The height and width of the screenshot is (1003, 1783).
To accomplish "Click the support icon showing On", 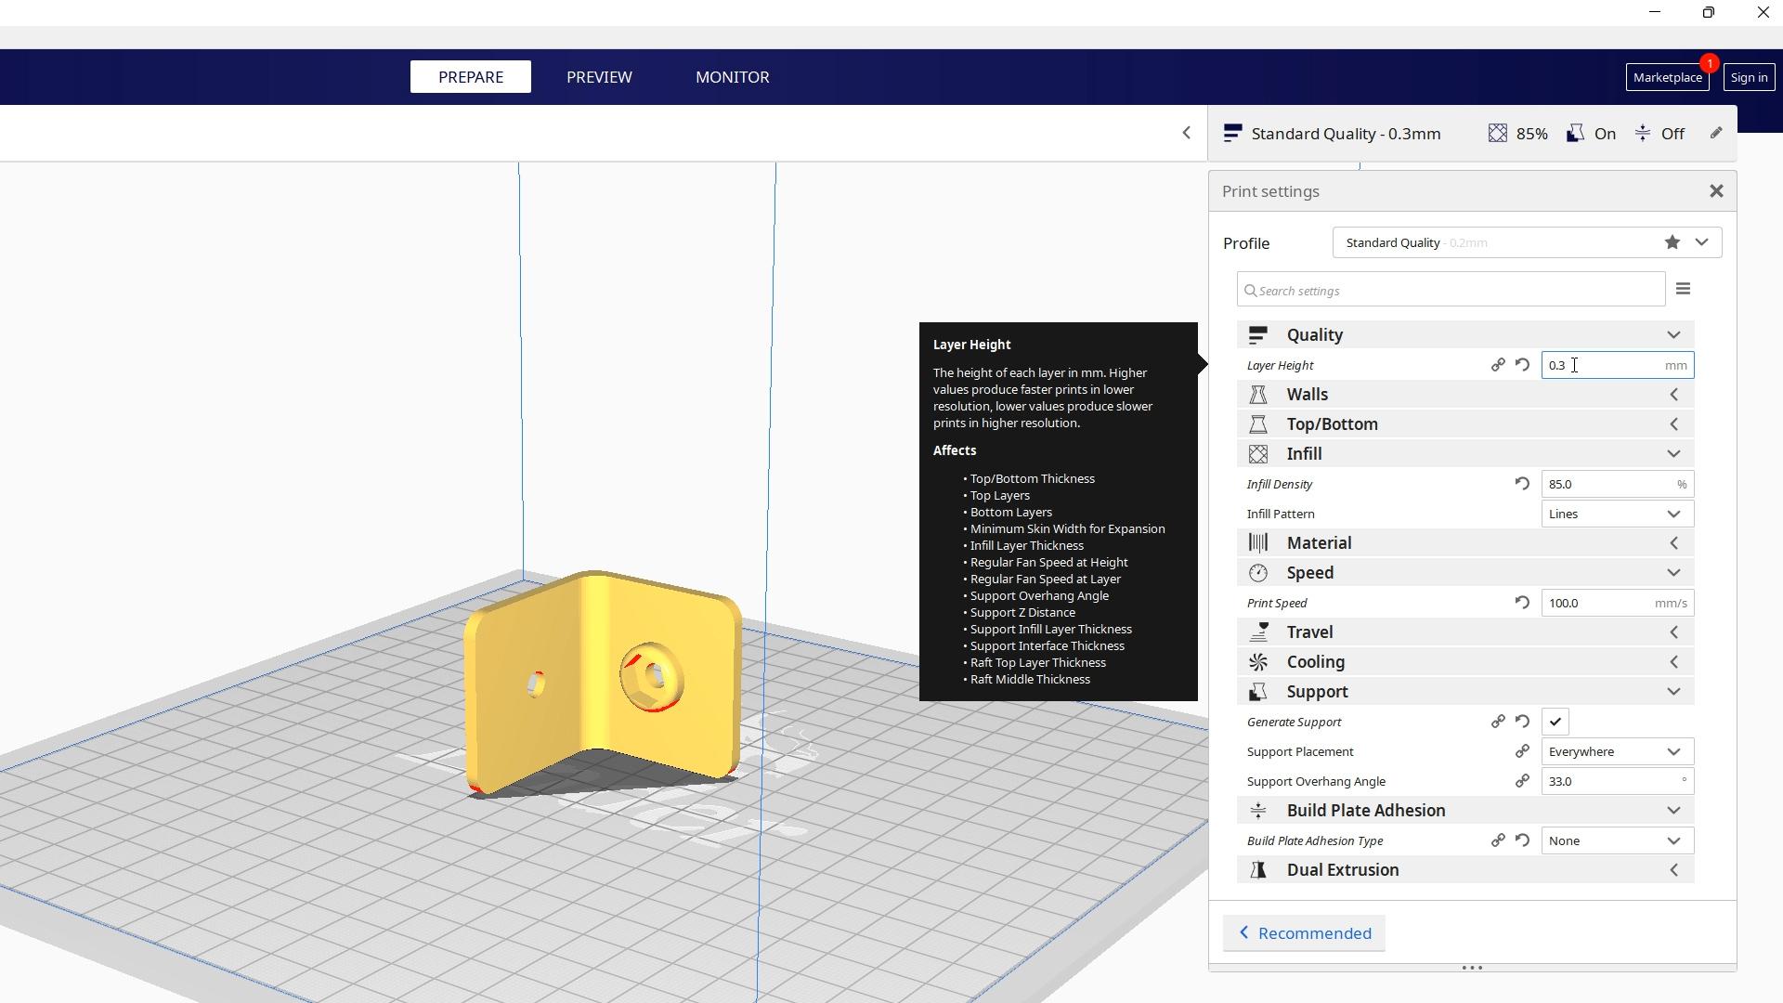I will tap(1575, 133).
